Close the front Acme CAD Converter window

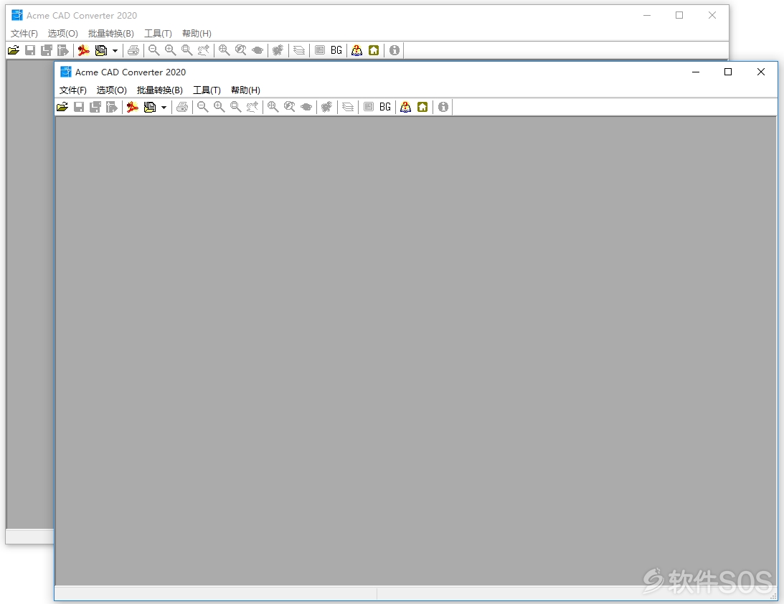(761, 72)
